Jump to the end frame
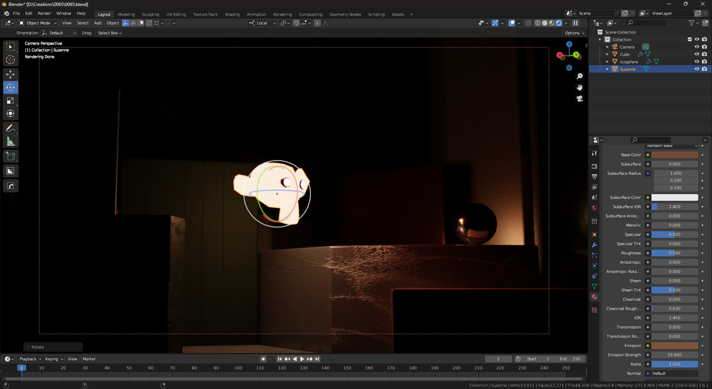The width and height of the screenshot is (712, 389). 317,359
